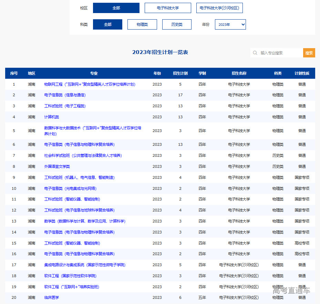Open the 临床医学 major link
Image resolution: width=320 pixels, height=304 pixels.
(52, 297)
